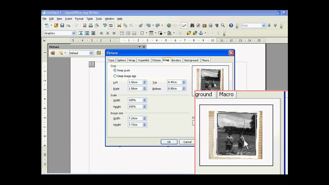Click the Find text field

252,25
